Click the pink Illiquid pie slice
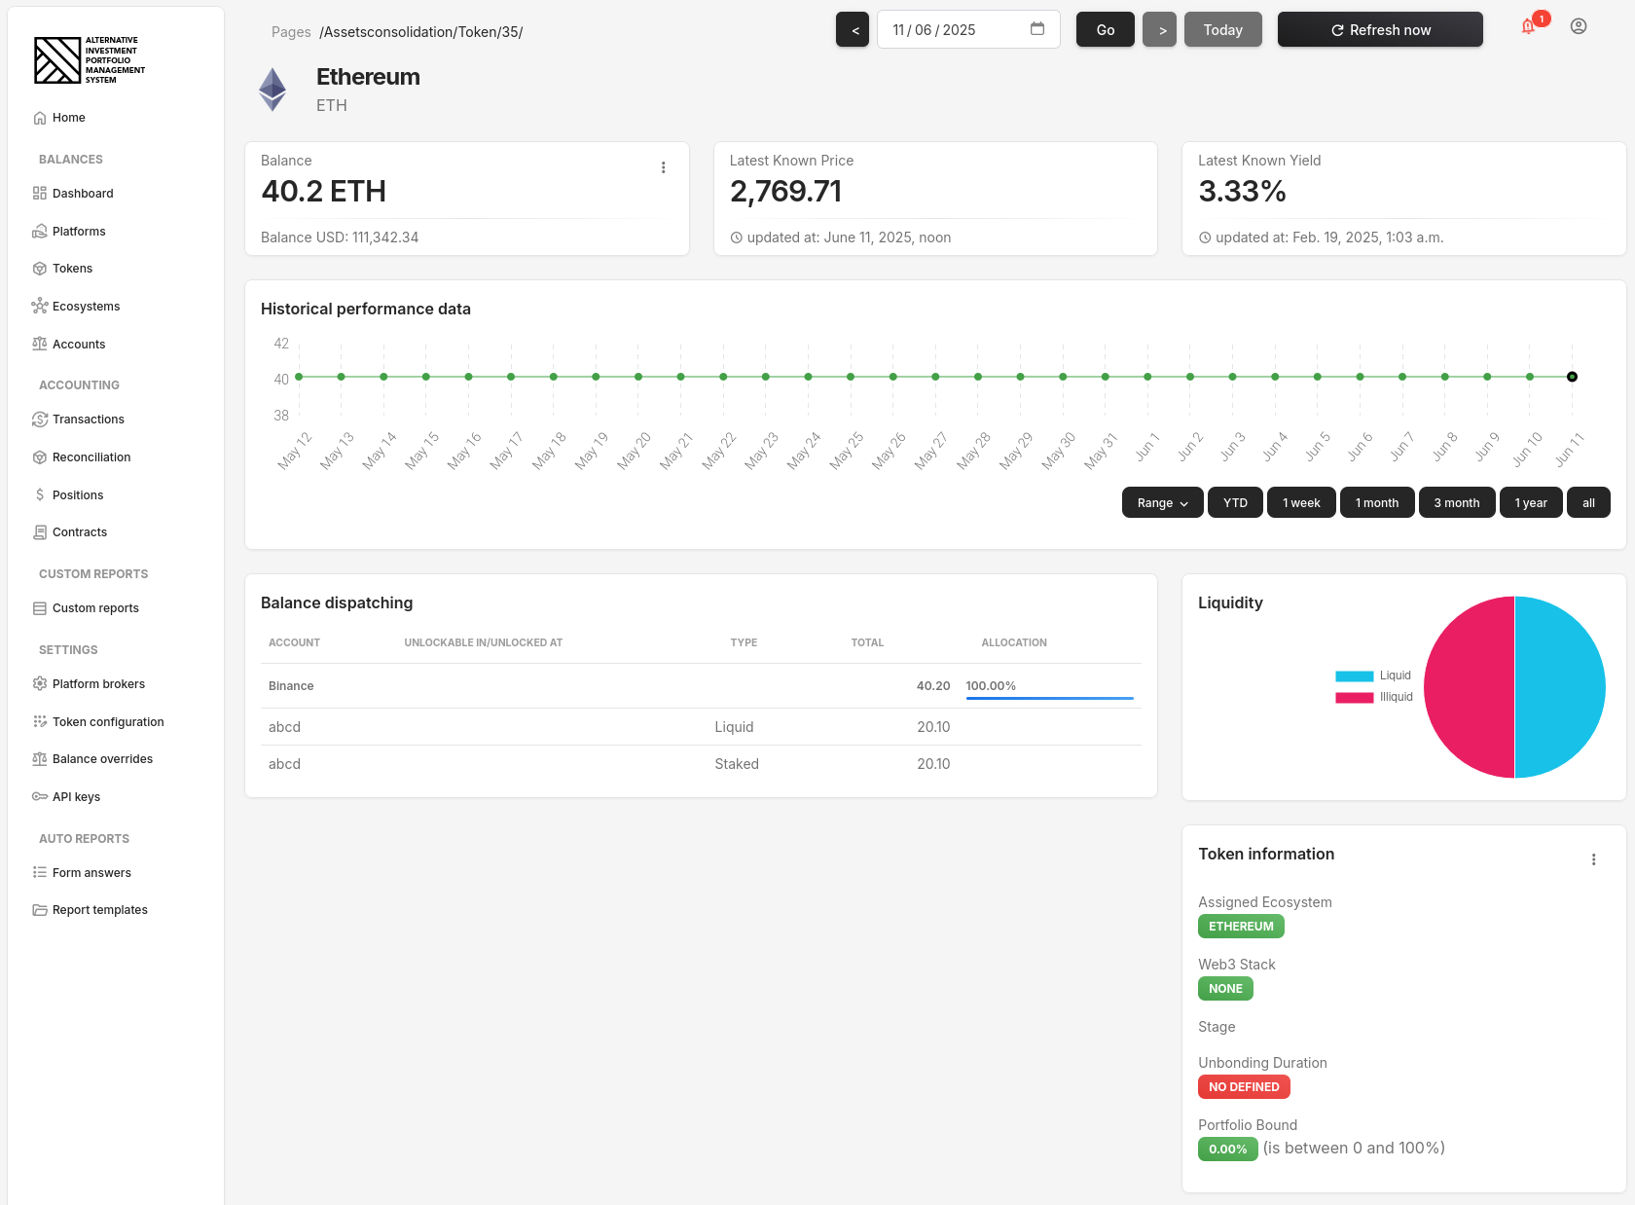Image resolution: width=1635 pixels, height=1205 pixels. click(1468, 687)
